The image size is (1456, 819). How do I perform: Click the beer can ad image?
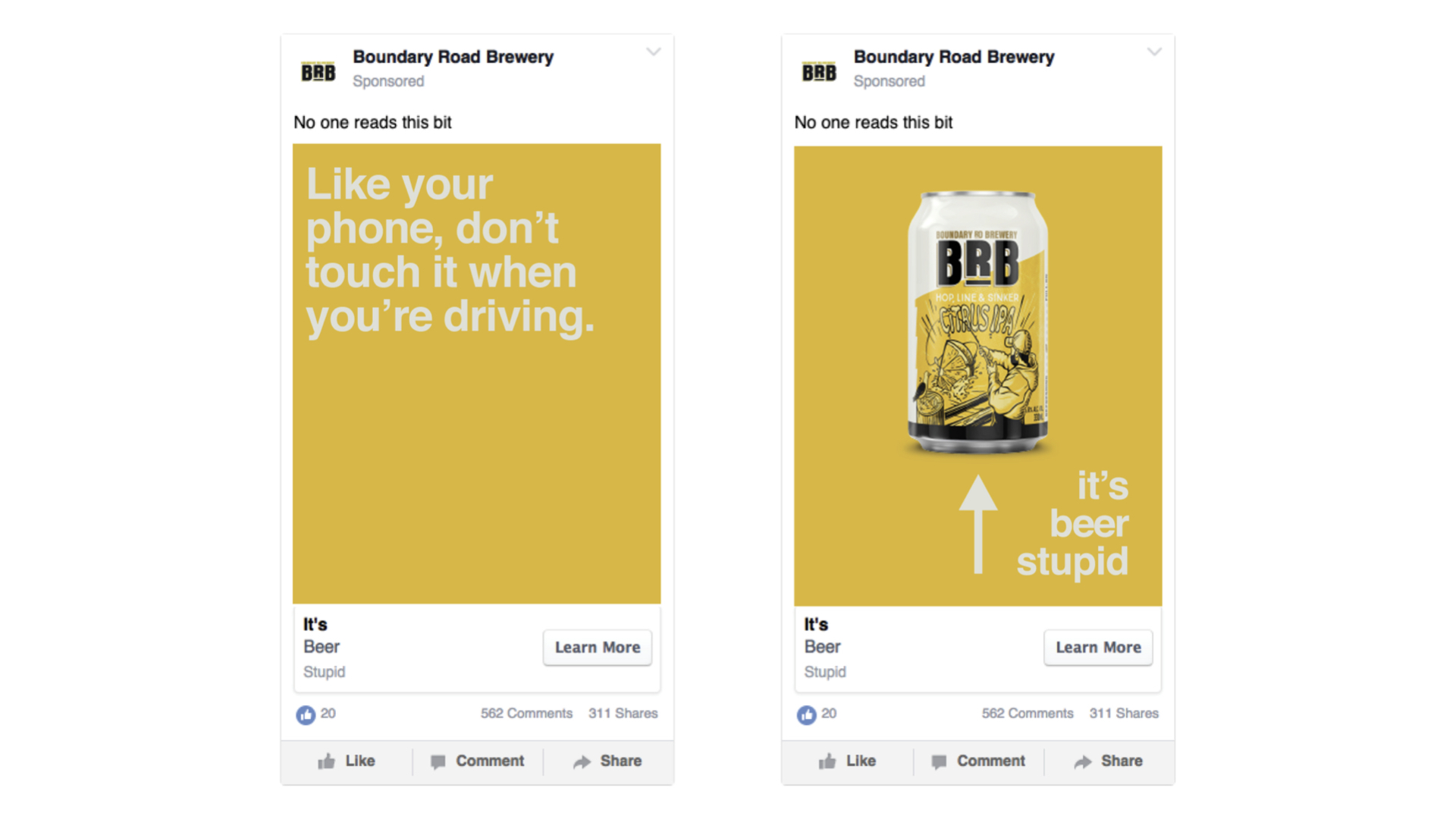977,375
